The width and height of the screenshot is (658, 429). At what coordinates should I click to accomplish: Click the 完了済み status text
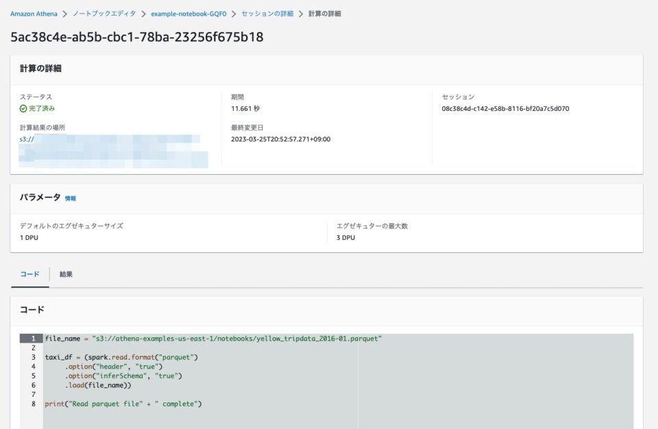(x=42, y=109)
